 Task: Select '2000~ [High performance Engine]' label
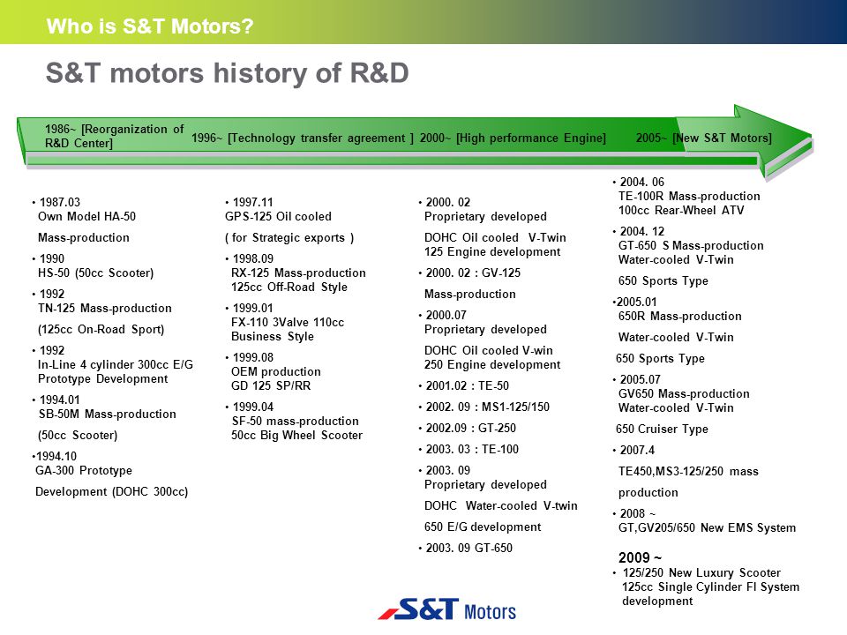click(x=513, y=138)
